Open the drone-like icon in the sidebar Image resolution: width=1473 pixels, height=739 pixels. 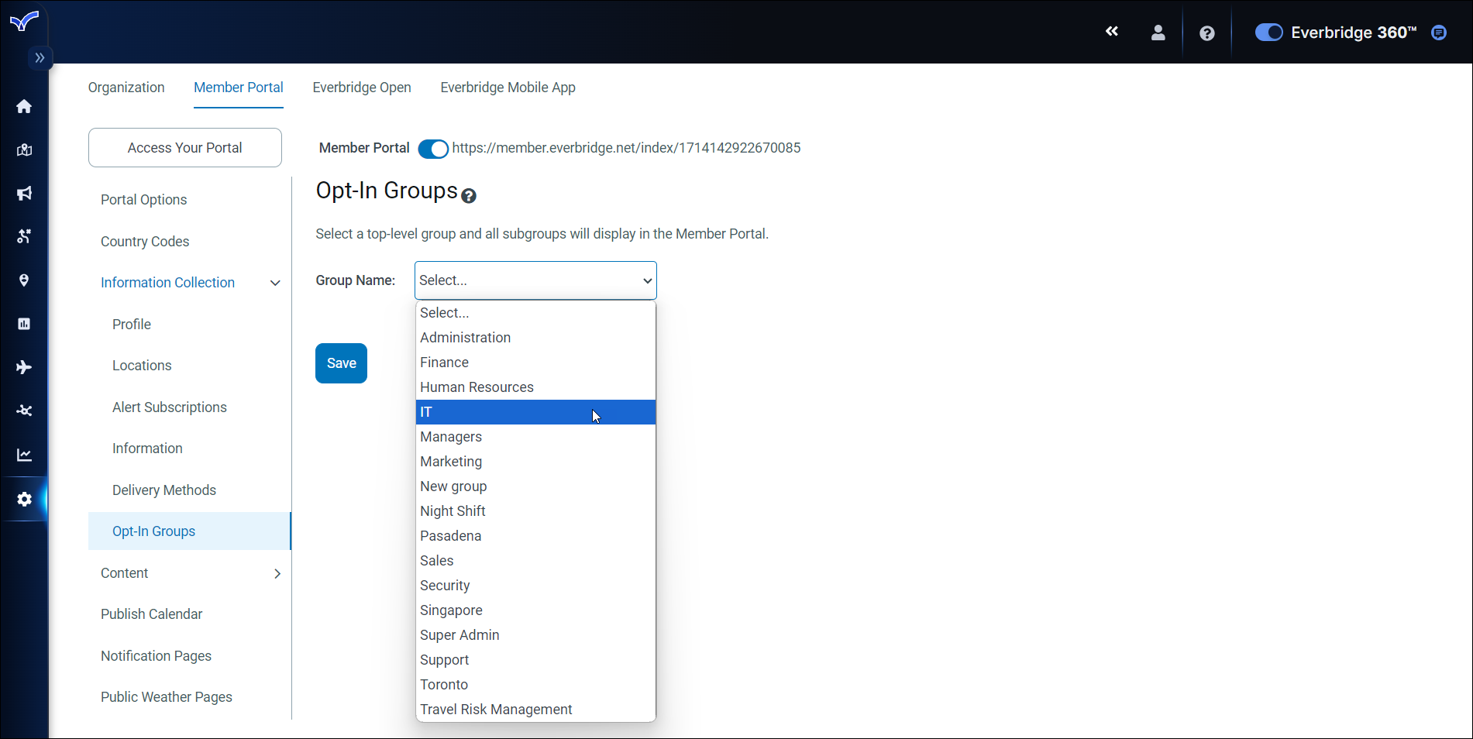pos(24,411)
